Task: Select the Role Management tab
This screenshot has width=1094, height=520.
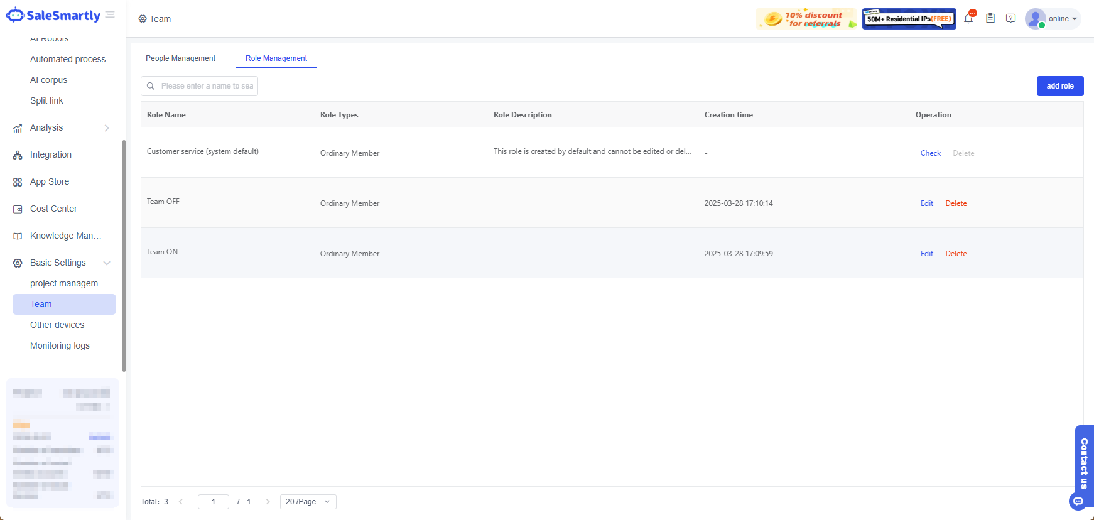Action: click(x=276, y=58)
